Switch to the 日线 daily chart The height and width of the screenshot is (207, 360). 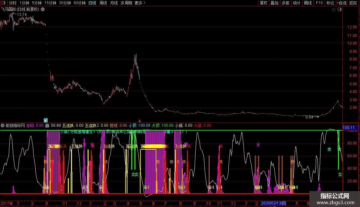coord(92,3)
